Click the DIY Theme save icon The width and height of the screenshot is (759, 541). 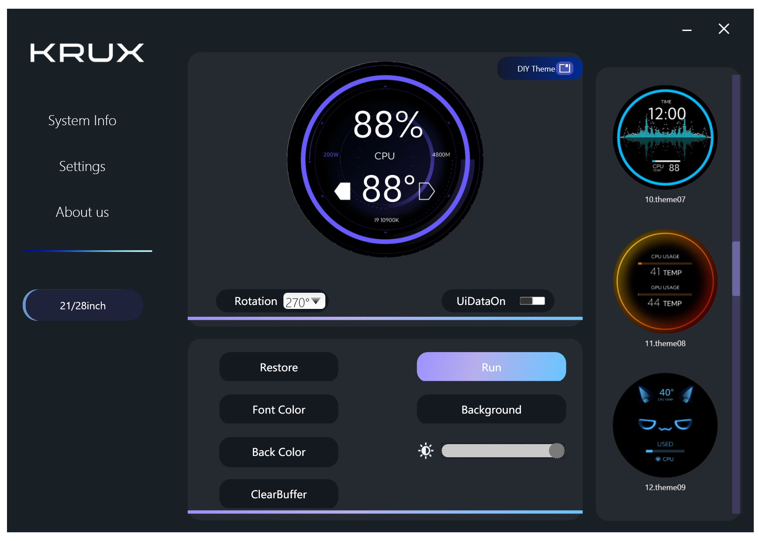pos(565,68)
